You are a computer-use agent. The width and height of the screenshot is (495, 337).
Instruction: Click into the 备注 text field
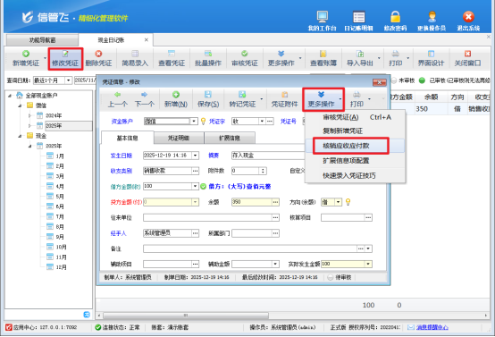250,249
